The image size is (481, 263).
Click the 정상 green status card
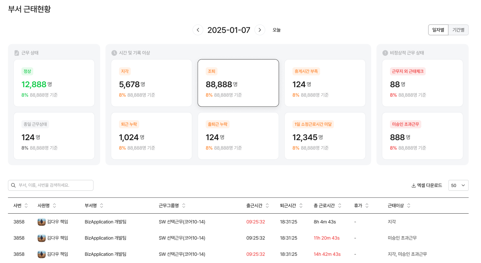pos(54,83)
